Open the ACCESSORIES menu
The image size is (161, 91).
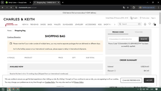[91, 24]
